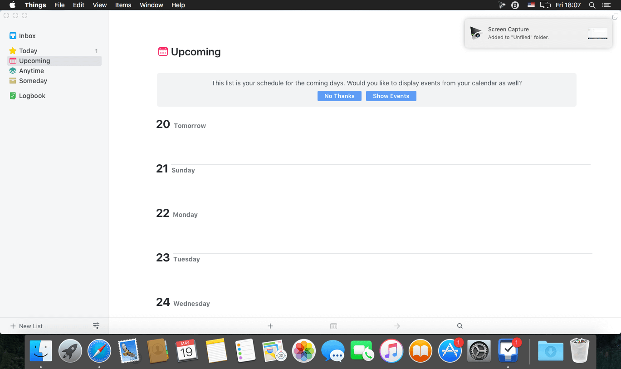Screen dimensions: 621x369
Task: Click the calendar icon in bottom toolbar
Action: 333,326
